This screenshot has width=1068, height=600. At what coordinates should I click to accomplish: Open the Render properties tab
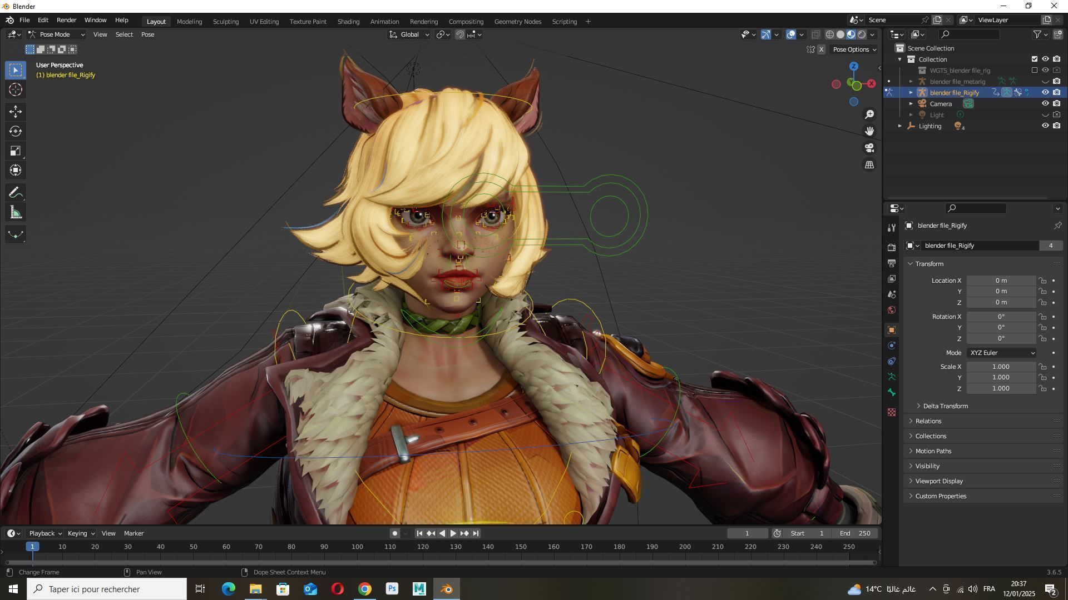click(x=892, y=247)
